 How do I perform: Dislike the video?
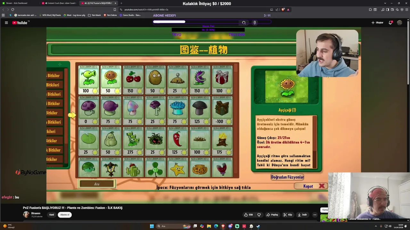pos(259,215)
